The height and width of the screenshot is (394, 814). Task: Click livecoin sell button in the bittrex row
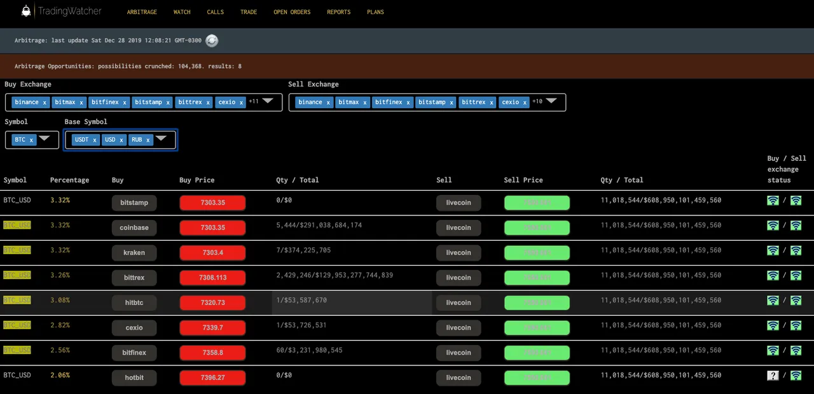pyautogui.click(x=459, y=278)
